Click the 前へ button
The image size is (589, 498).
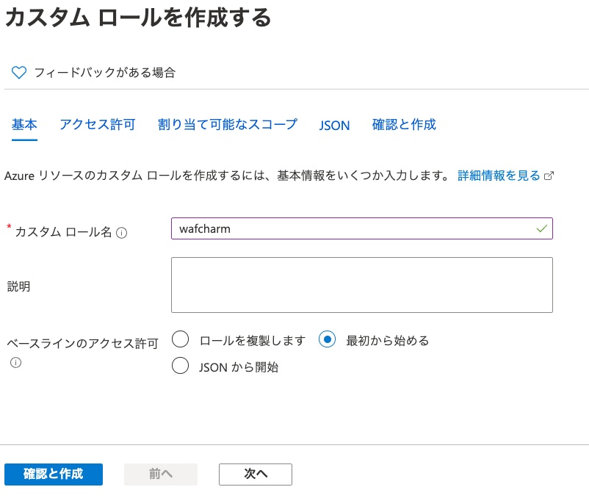point(161,474)
